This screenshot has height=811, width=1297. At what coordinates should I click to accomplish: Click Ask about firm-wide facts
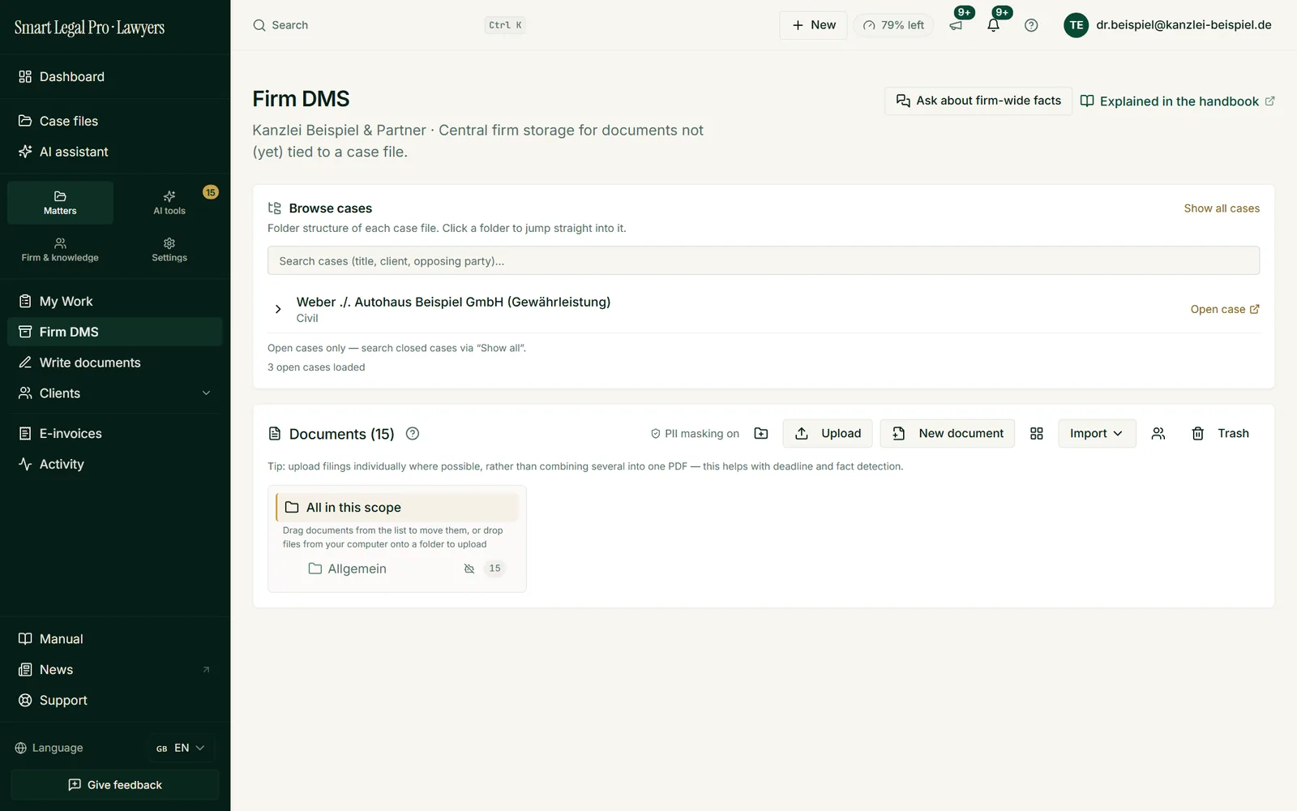978,101
